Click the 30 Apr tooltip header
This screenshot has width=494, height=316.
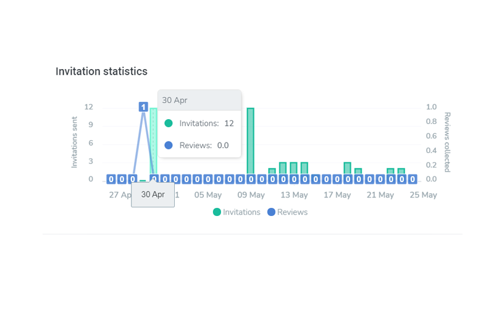[x=199, y=100]
